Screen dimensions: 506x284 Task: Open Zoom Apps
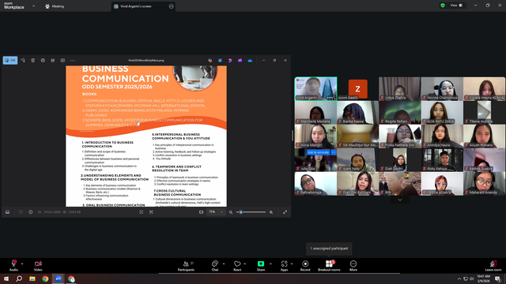pos(284,266)
